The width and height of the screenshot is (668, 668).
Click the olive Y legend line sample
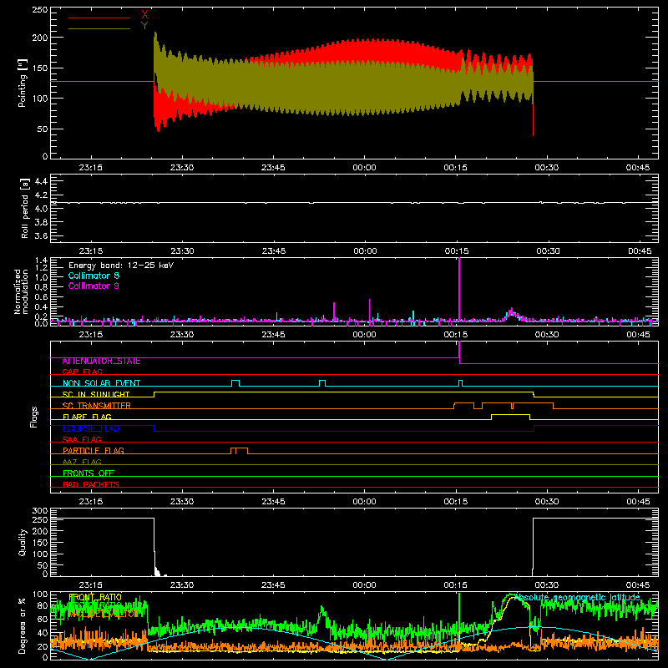tap(99, 28)
